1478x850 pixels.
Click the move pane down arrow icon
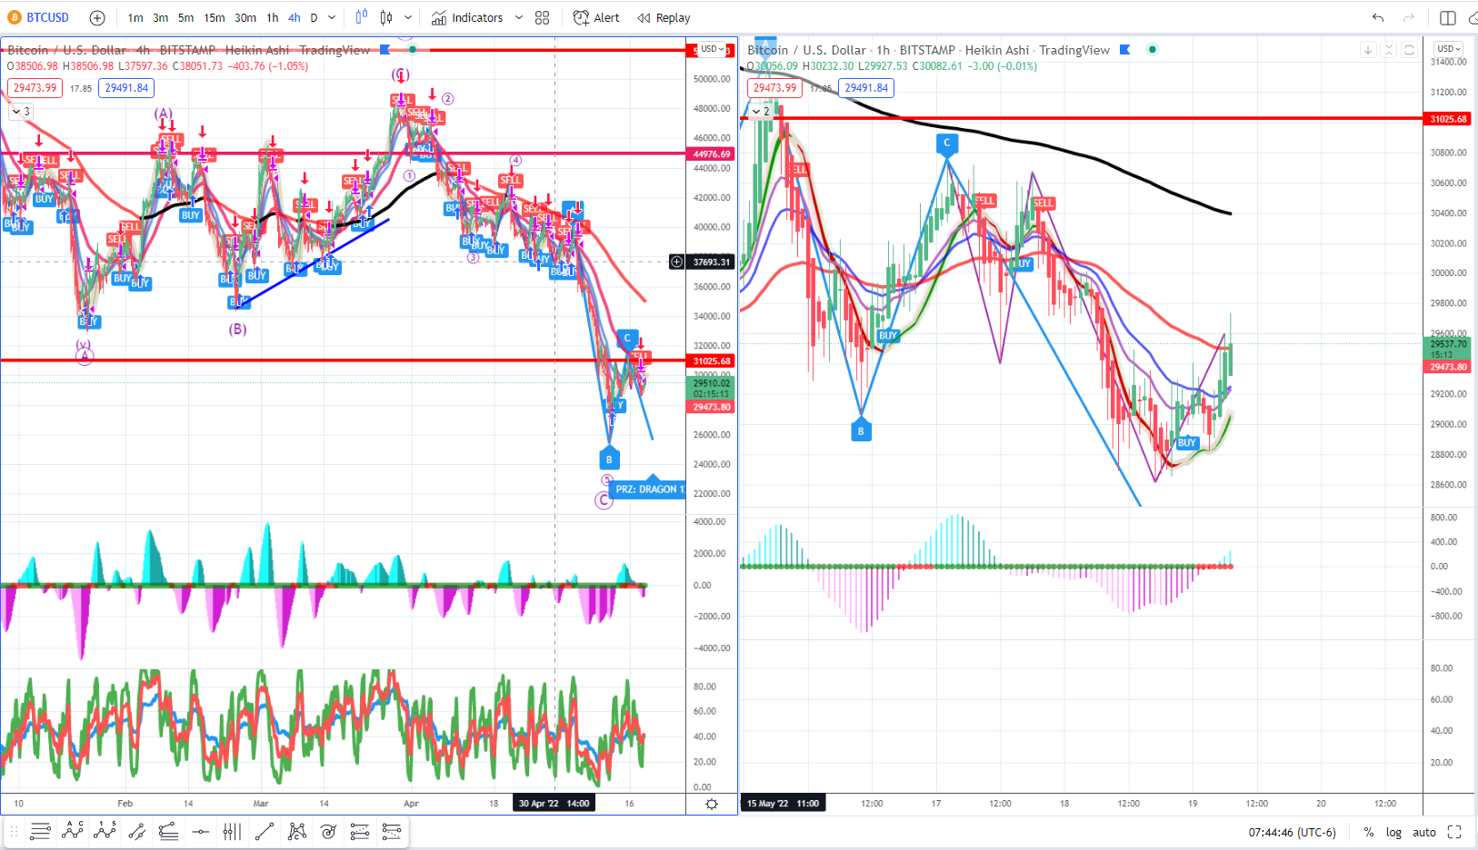(1367, 50)
